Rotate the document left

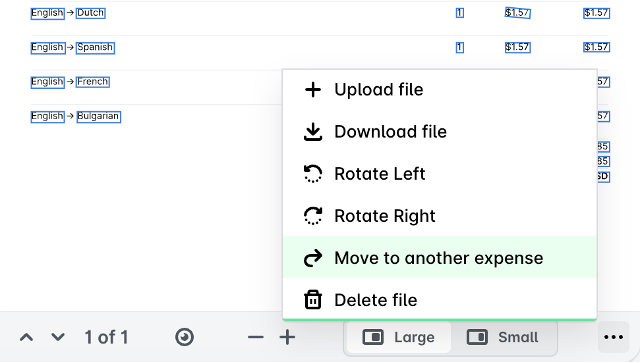point(440,174)
